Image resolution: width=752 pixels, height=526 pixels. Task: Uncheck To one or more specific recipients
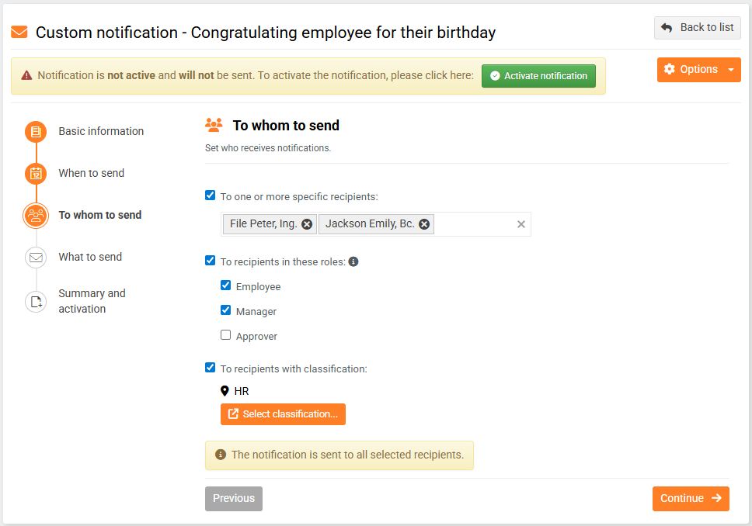click(x=211, y=196)
